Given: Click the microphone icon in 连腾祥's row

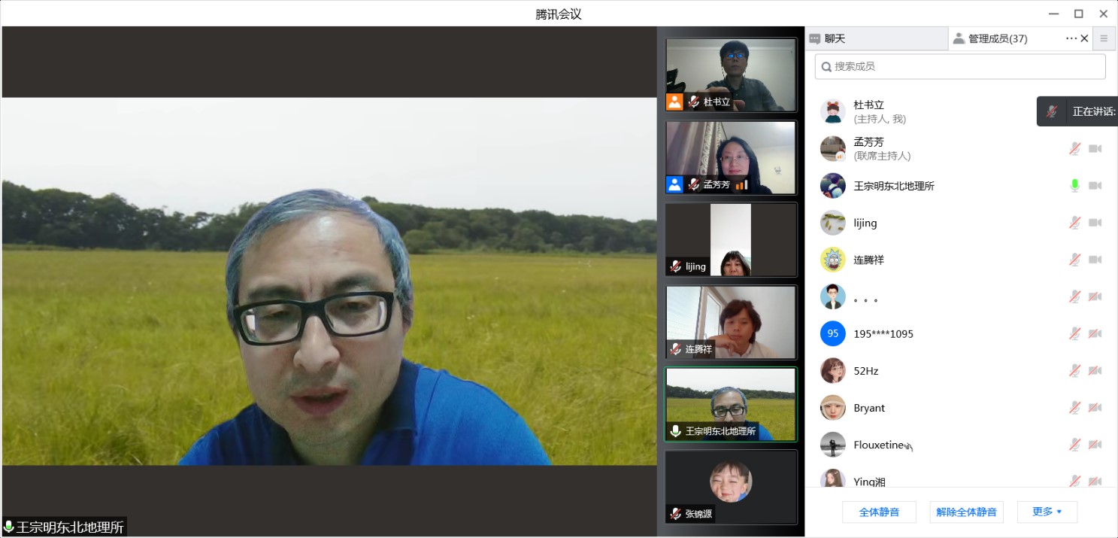Looking at the screenshot, I should 1075,260.
